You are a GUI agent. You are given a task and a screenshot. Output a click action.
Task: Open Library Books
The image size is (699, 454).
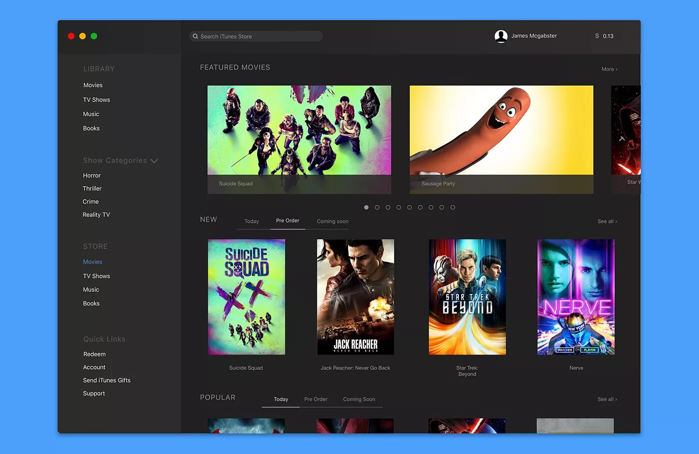pyautogui.click(x=91, y=128)
